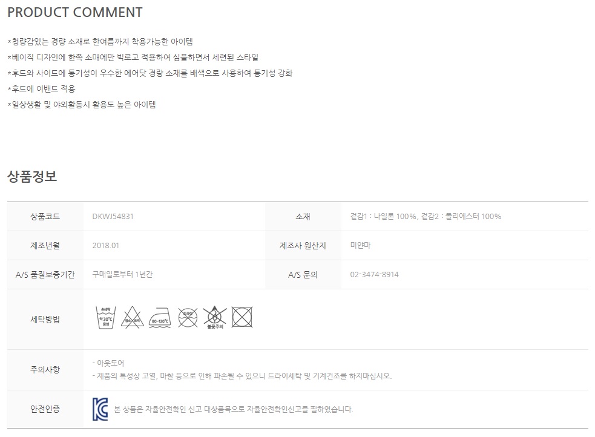Screen dimensions: 595x437
Task: Click the flame caution (불꽃주의) icon
Action: pos(215,318)
